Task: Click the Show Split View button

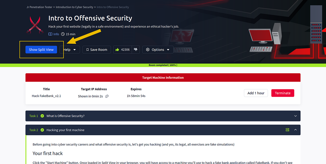Action: (x=41, y=49)
